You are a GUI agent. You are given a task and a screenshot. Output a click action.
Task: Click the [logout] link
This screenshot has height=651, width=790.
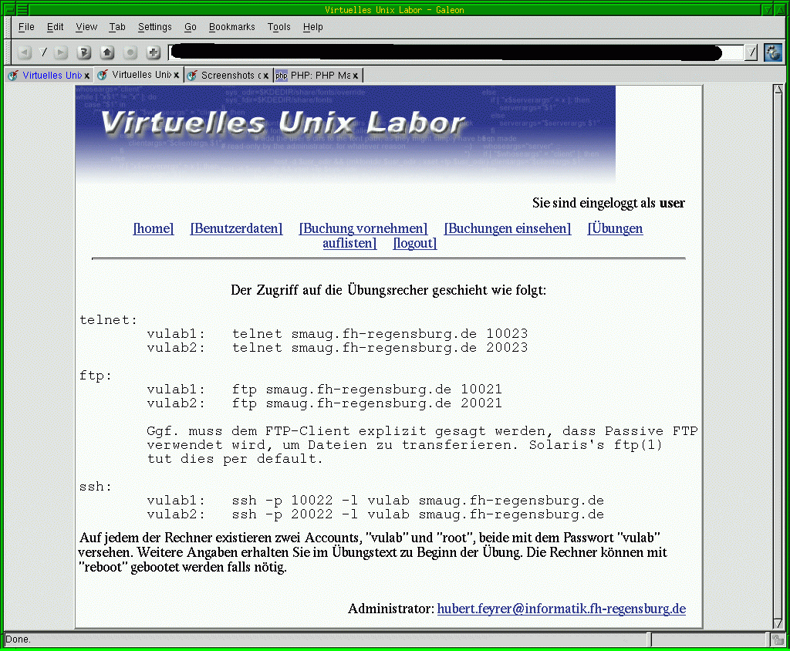[414, 244]
